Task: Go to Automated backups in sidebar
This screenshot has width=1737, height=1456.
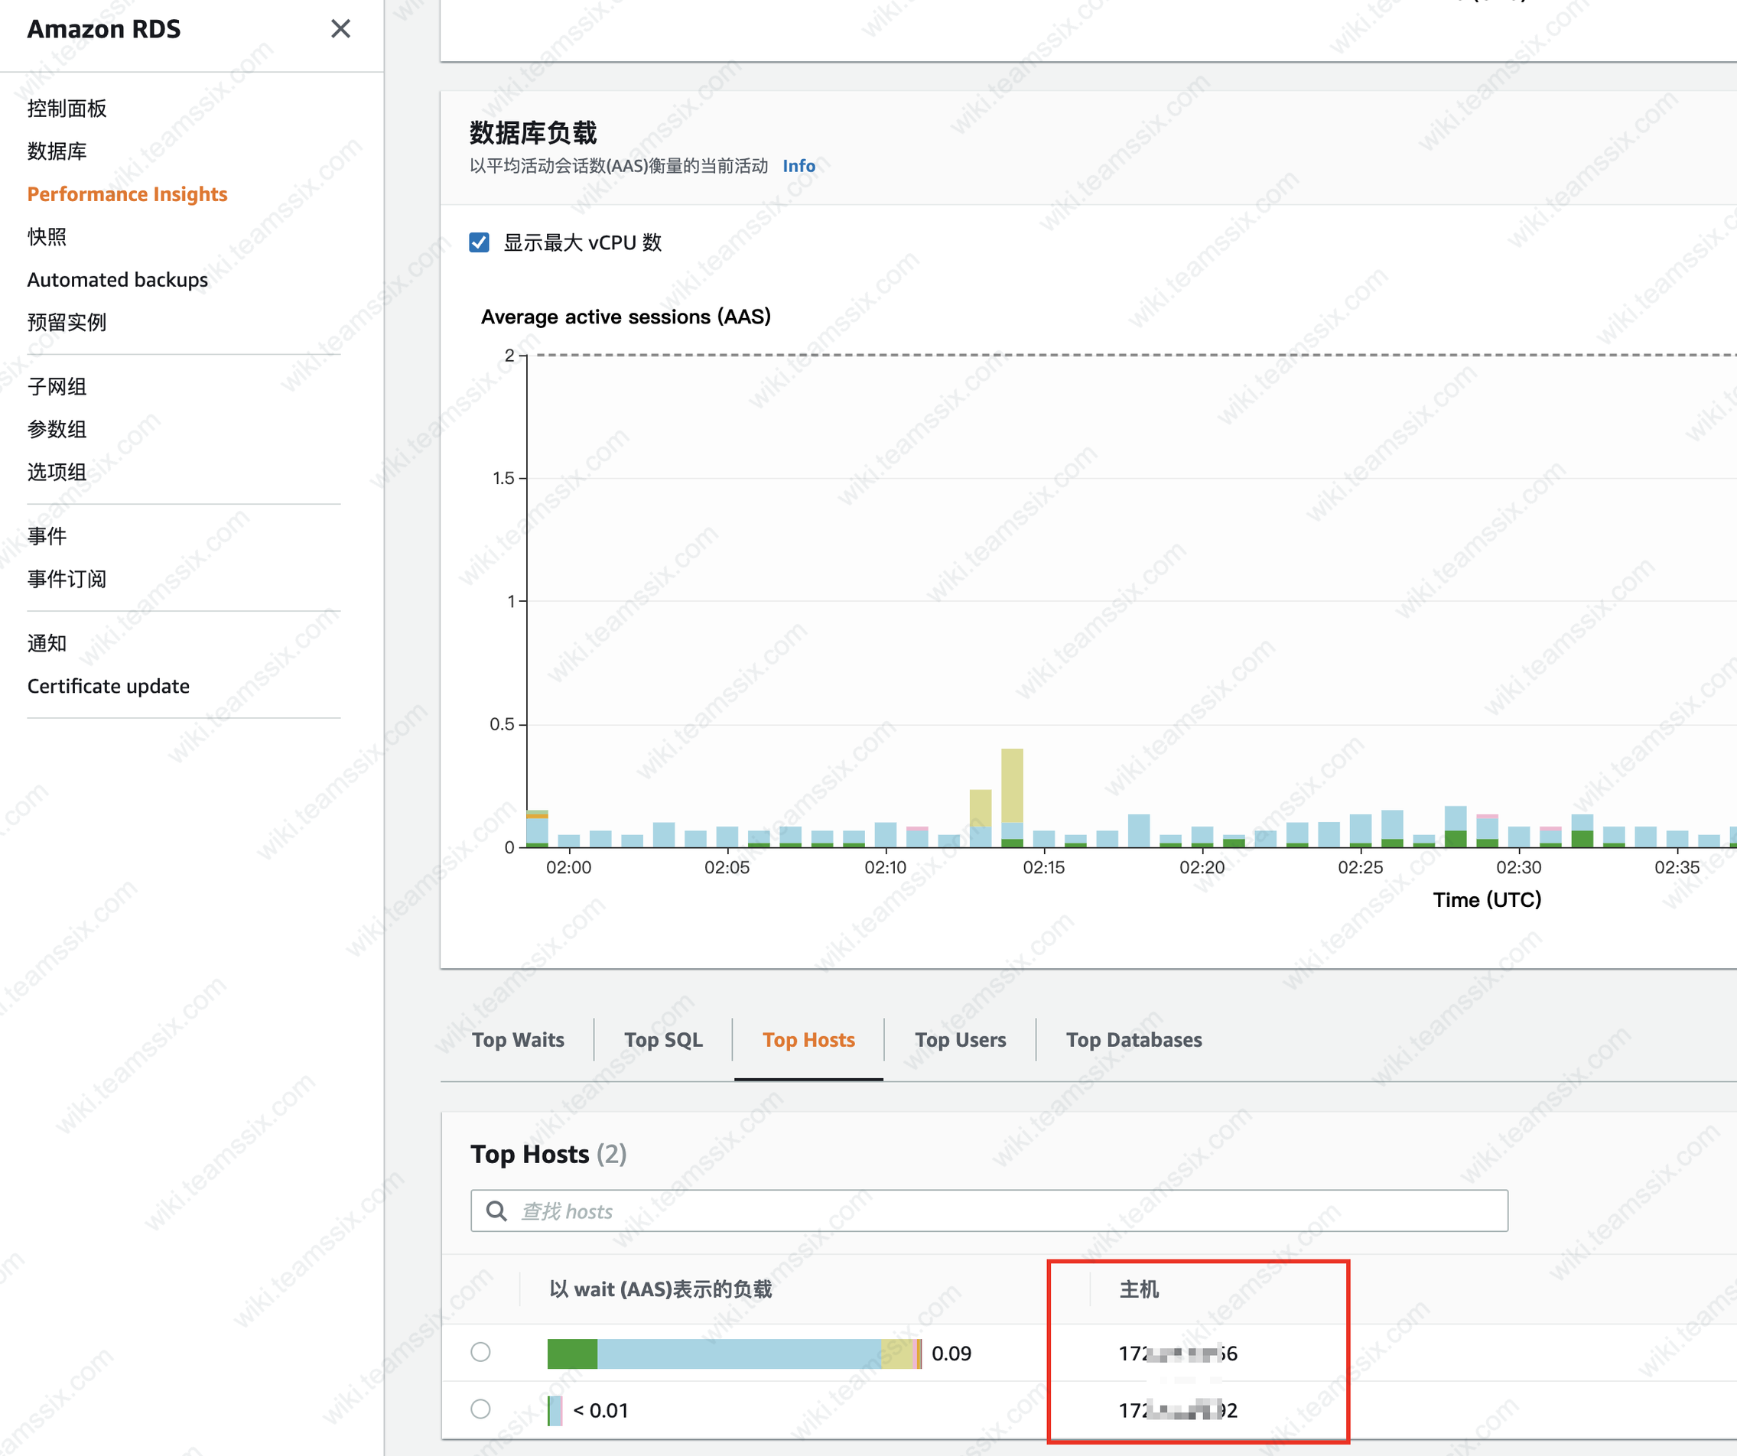Action: tap(118, 279)
